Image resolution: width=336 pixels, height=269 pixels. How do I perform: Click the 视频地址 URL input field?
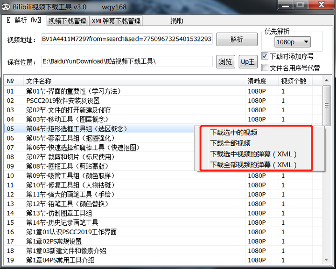click(126, 40)
